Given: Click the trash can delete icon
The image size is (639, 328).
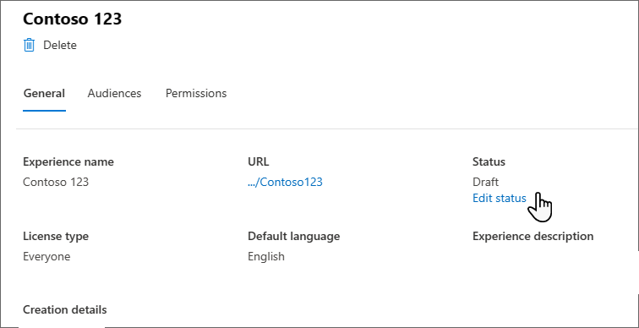Looking at the screenshot, I should pos(29,45).
